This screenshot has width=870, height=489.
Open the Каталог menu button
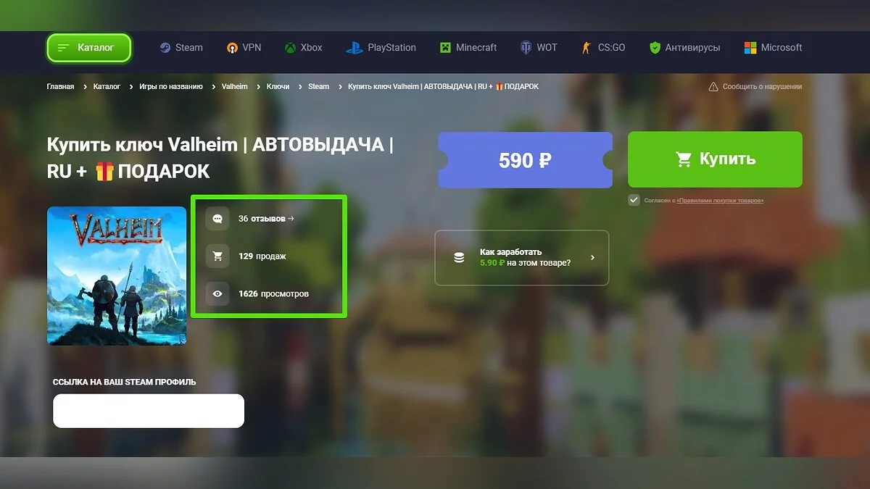[89, 48]
